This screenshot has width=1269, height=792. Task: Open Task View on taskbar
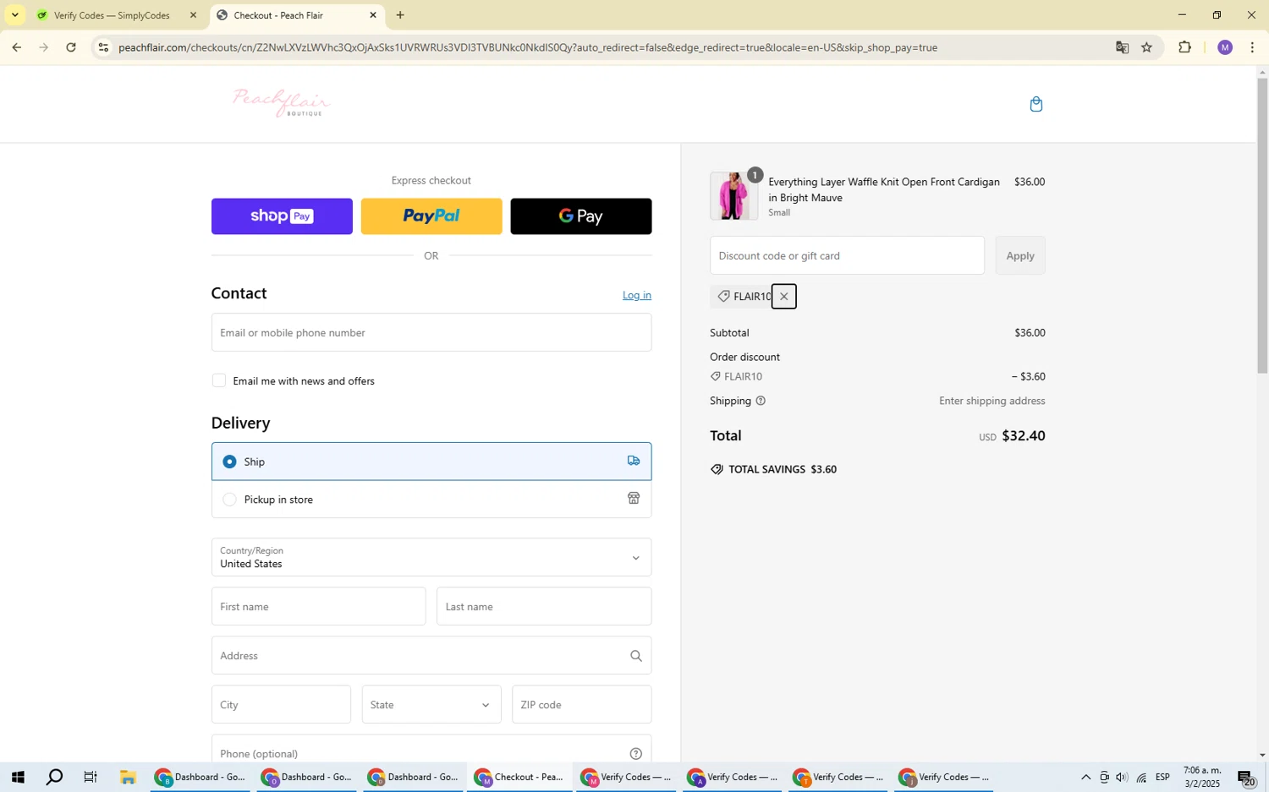pyautogui.click(x=91, y=778)
